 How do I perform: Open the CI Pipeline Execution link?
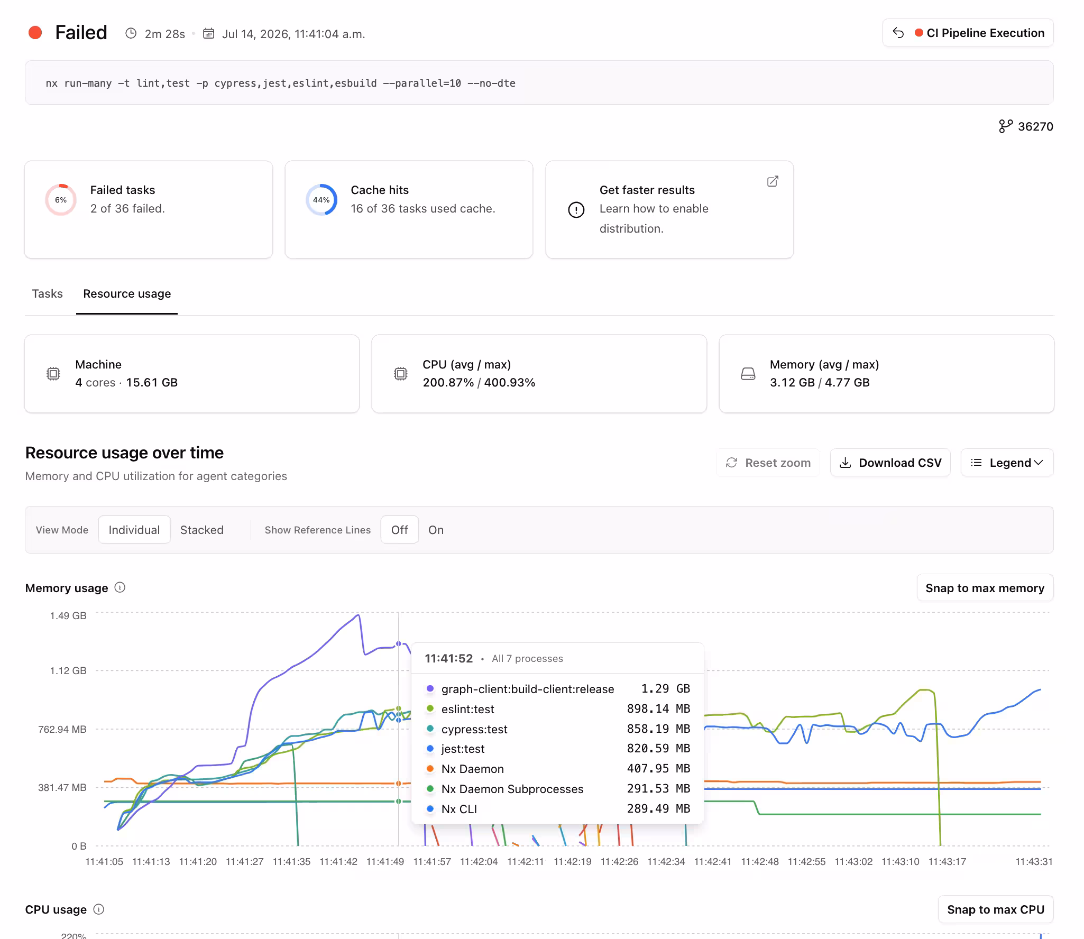pos(968,33)
